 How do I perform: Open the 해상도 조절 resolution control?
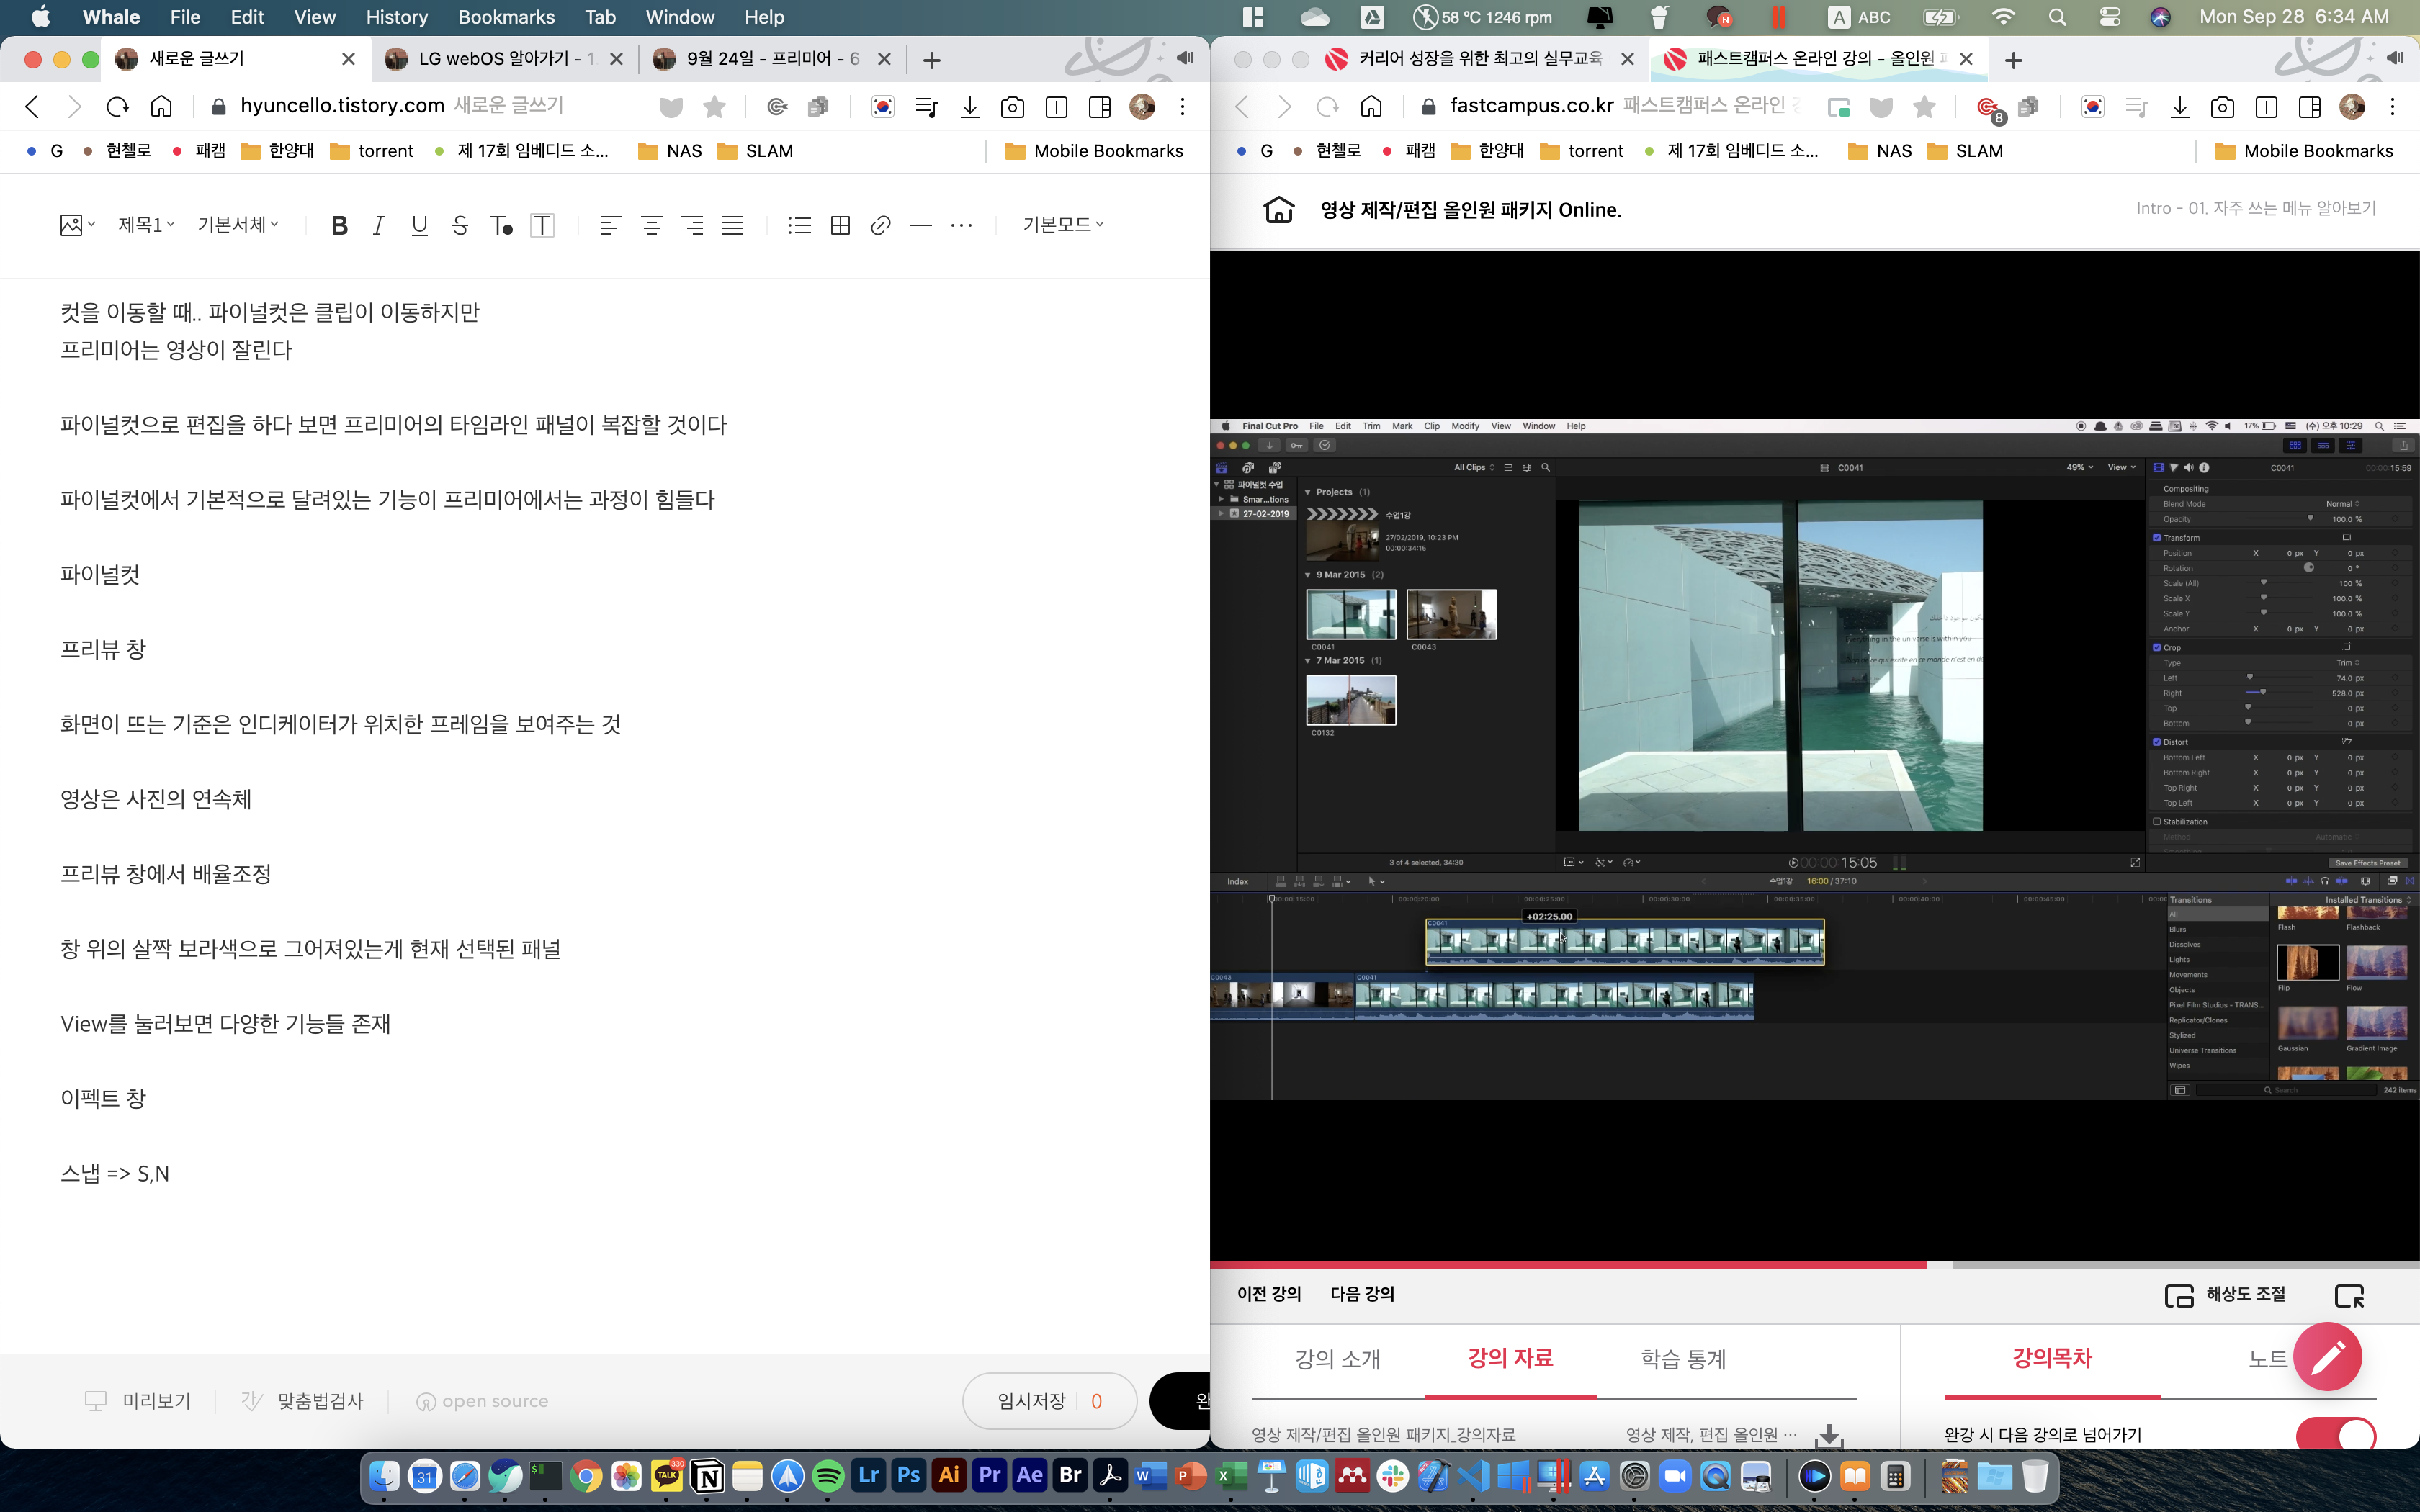click(x=2226, y=1294)
